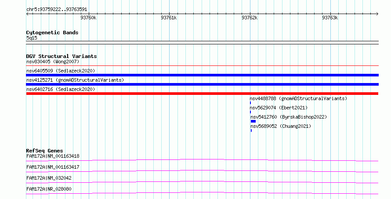Image resolution: width=391 pixels, height=199 pixels.
Task: Click the RefSeq Genes track title
Action: click(x=44, y=151)
